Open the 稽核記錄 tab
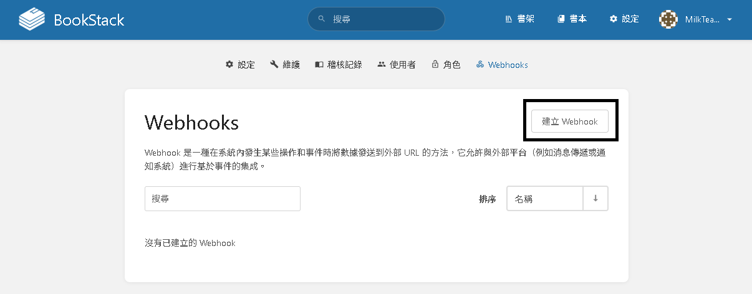The height and width of the screenshot is (294, 752). click(339, 65)
